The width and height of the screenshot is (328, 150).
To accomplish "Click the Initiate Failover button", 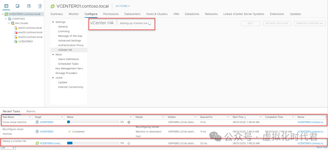I will 277,23.
